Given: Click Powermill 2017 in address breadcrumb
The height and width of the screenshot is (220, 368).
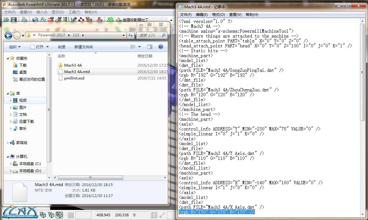Looking at the screenshot, I should click(52, 35).
